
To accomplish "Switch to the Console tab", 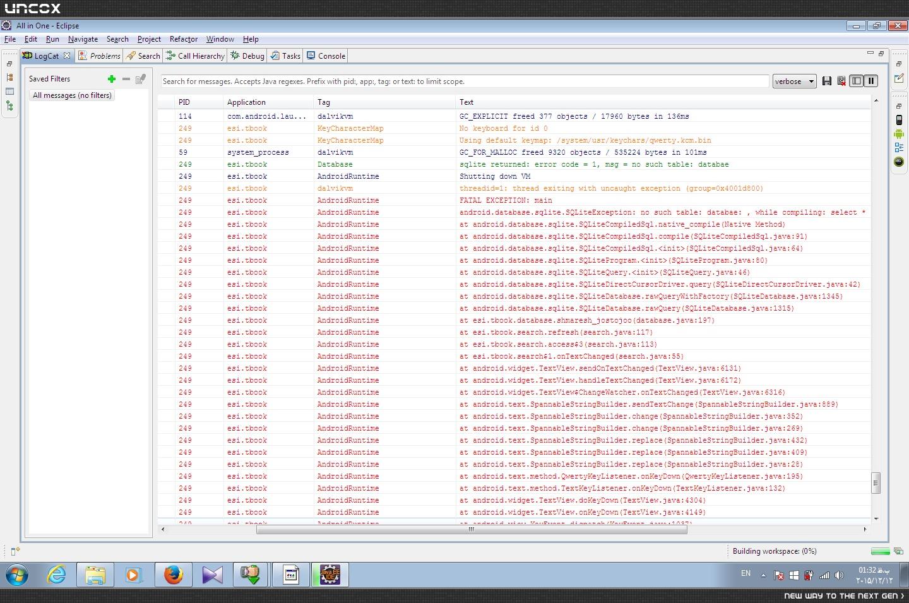I will 326,56.
